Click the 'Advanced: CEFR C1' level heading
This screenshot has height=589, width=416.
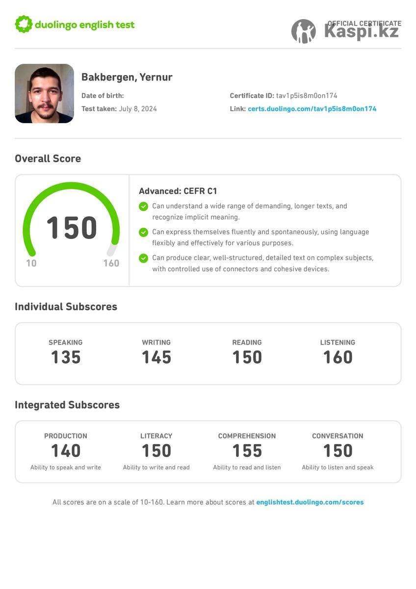pos(178,191)
